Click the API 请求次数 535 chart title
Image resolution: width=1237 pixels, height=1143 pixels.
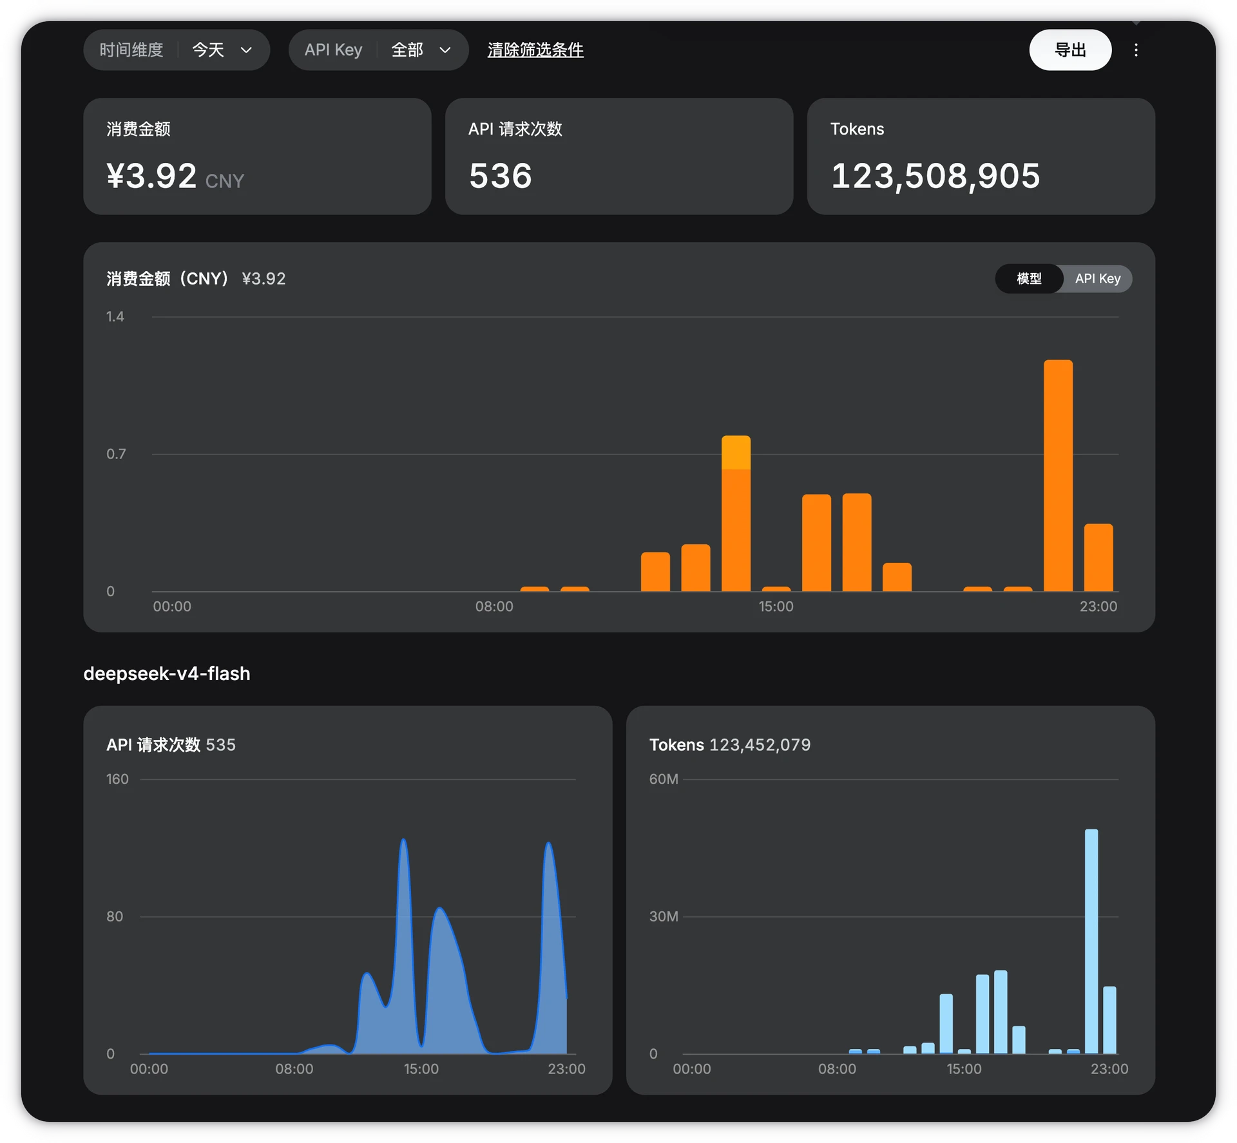coord(171,745)
